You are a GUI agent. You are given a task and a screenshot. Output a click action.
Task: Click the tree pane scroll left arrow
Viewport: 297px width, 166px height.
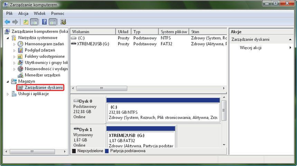6,151
